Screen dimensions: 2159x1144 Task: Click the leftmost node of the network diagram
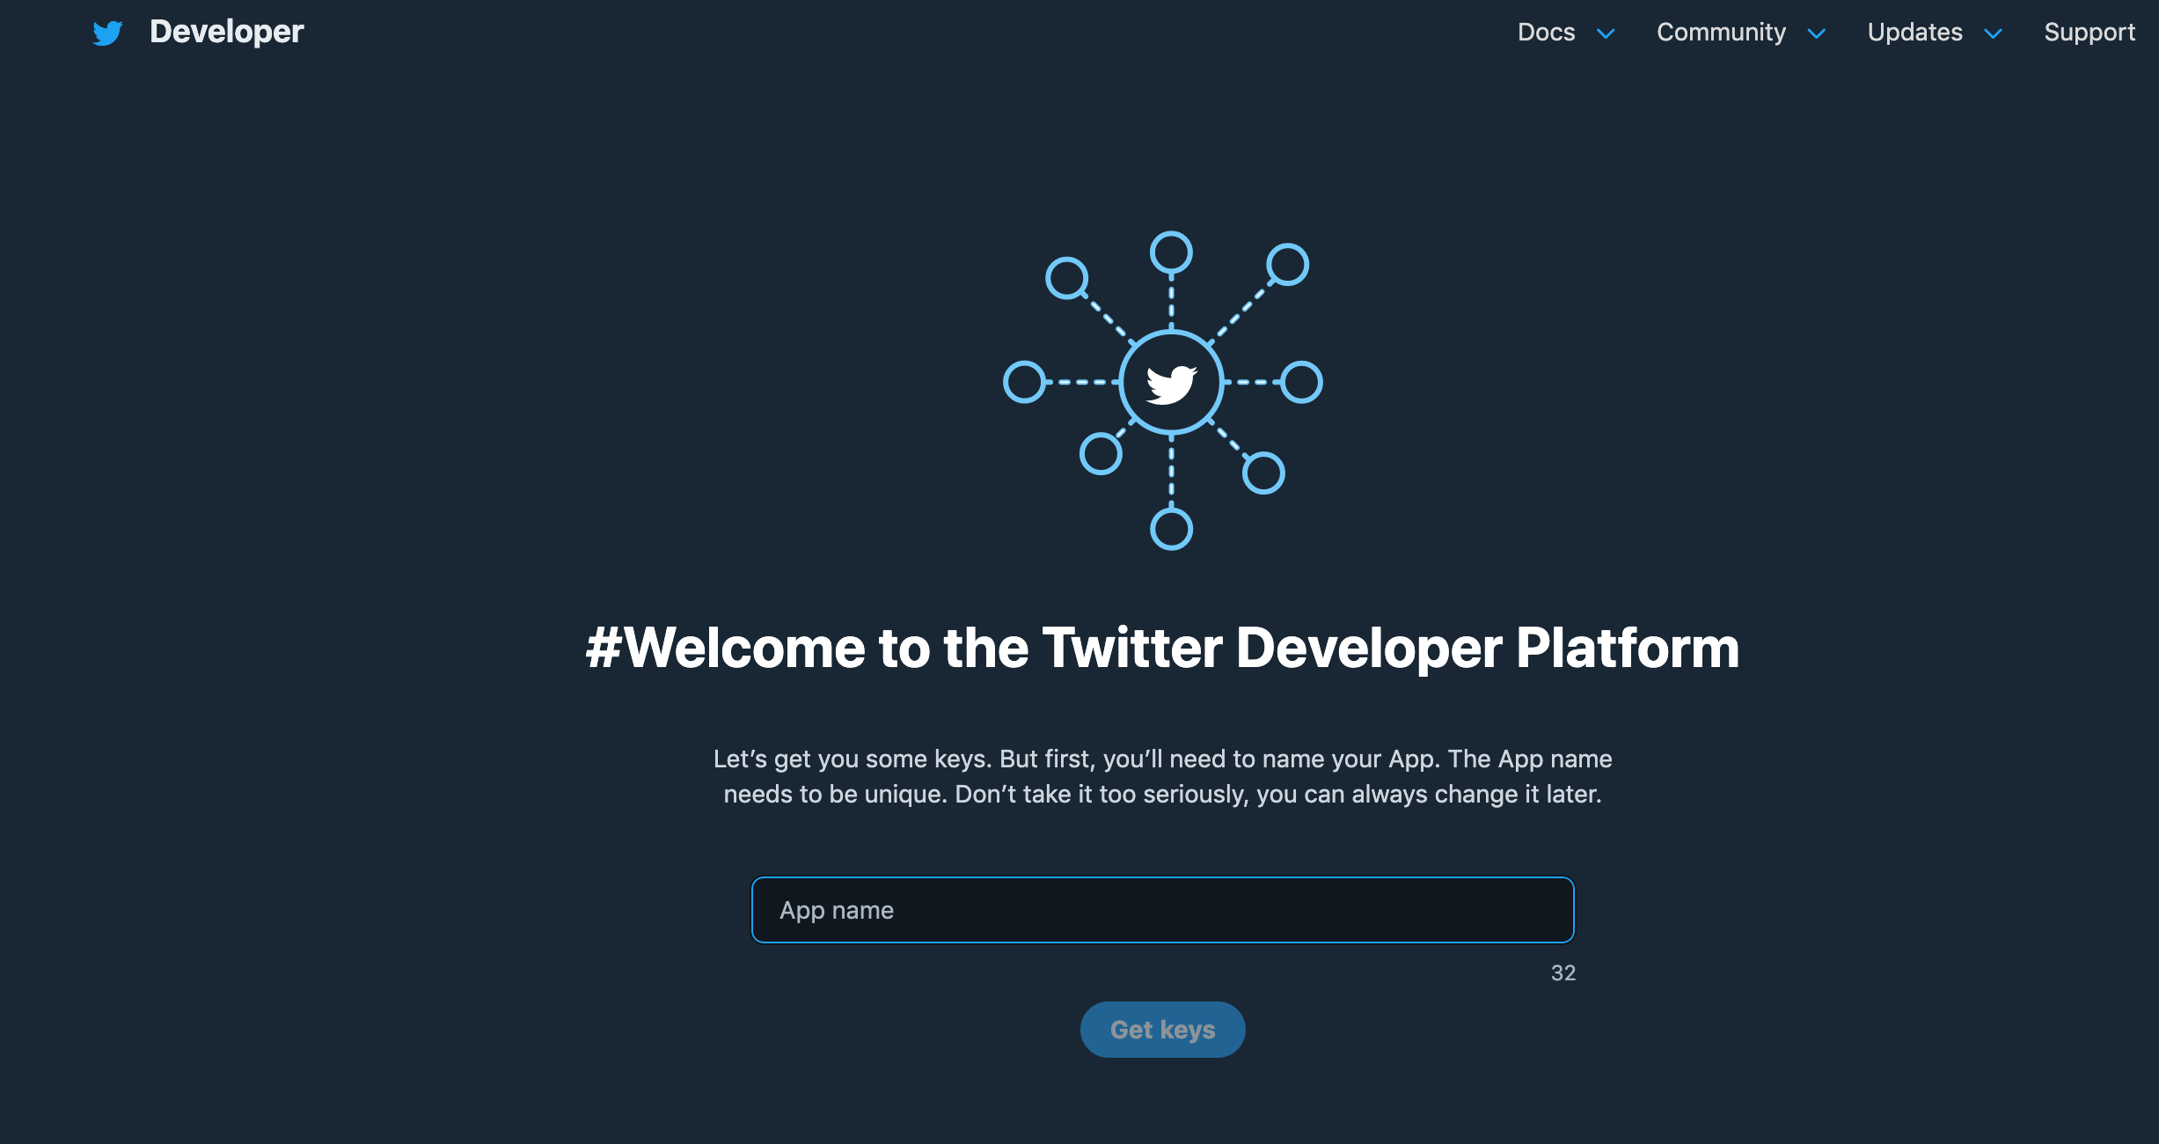point(1025,381)
